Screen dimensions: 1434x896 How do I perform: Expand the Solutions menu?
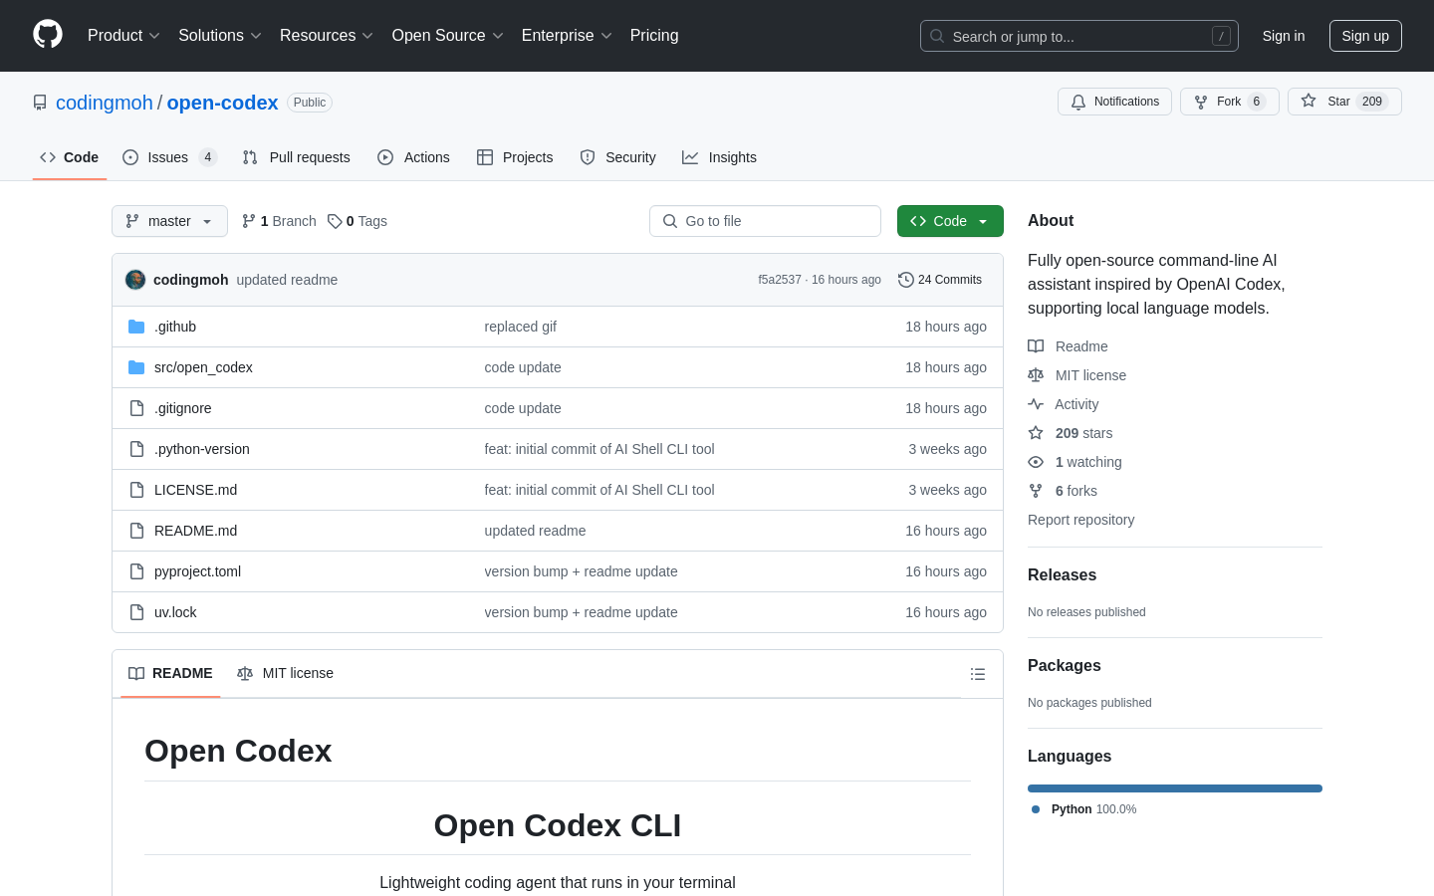click(x=220, y=36)
